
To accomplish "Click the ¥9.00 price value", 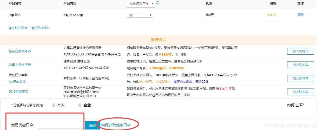I will click(272, 15).
